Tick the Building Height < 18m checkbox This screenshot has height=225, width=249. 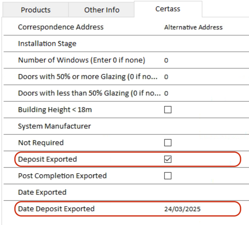click(x=168, y=110)
